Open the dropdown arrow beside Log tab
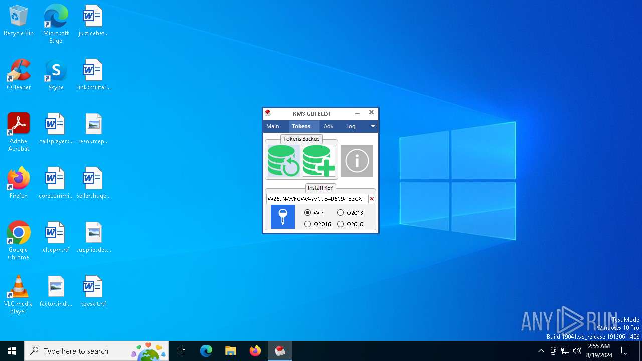The width and height of the screenshot is (642, 361). point(373,126)
